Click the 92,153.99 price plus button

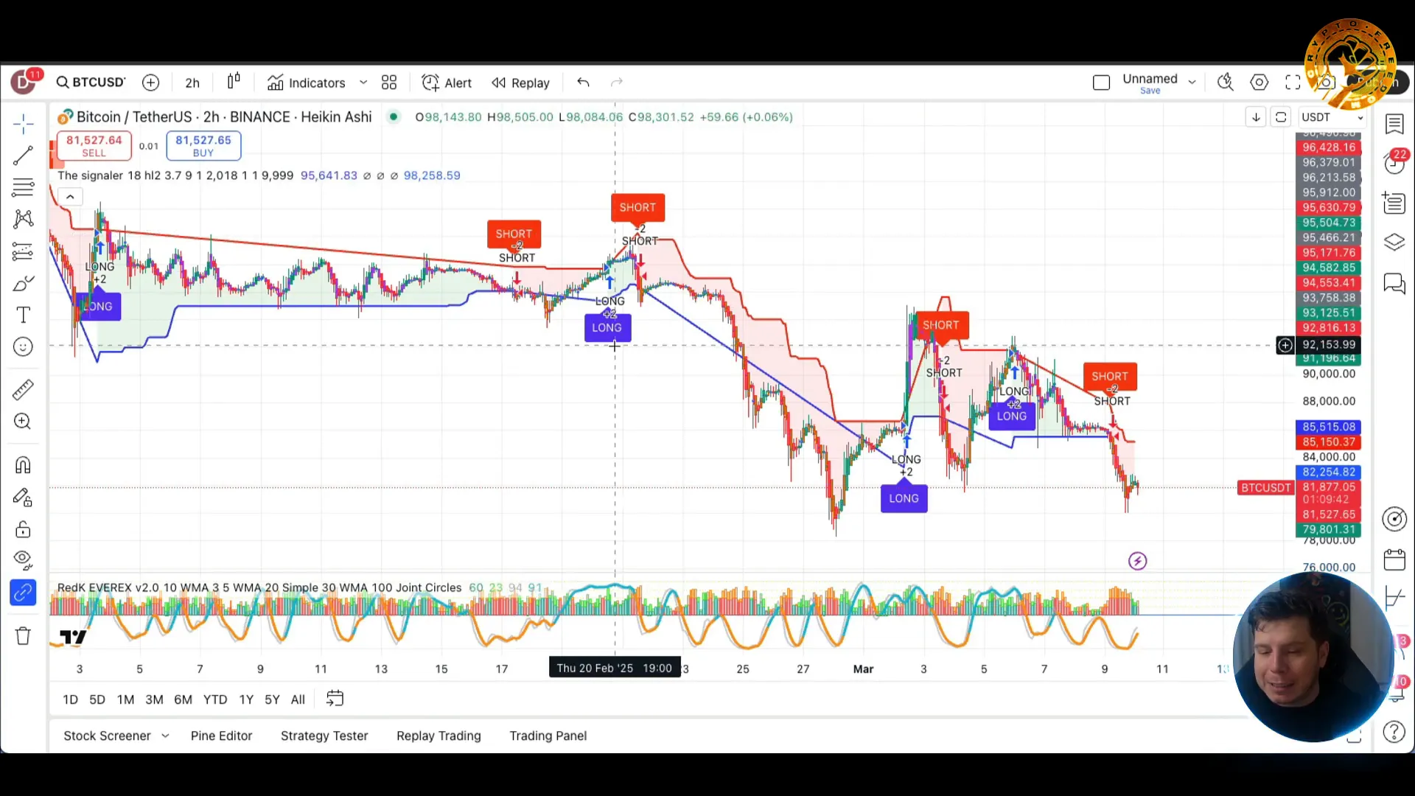click(x=1285, y=345)
